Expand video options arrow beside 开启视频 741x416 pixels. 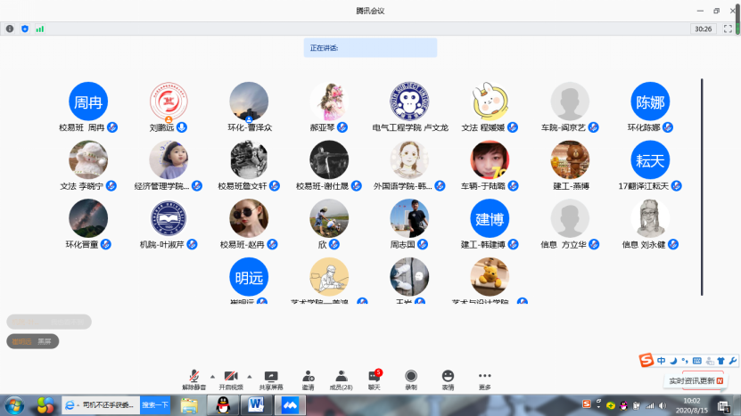tap(249, 376)
